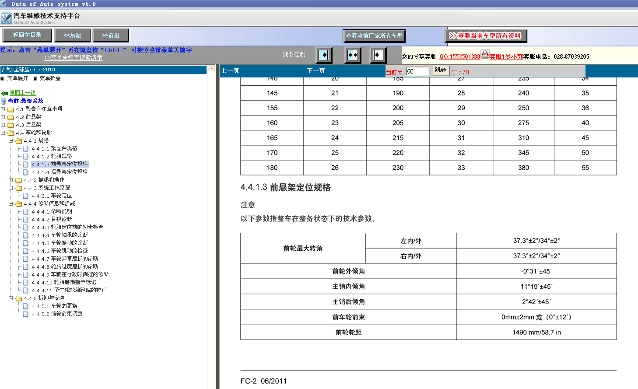Click the 跳转 page jump button

click(x=441, y=70)
